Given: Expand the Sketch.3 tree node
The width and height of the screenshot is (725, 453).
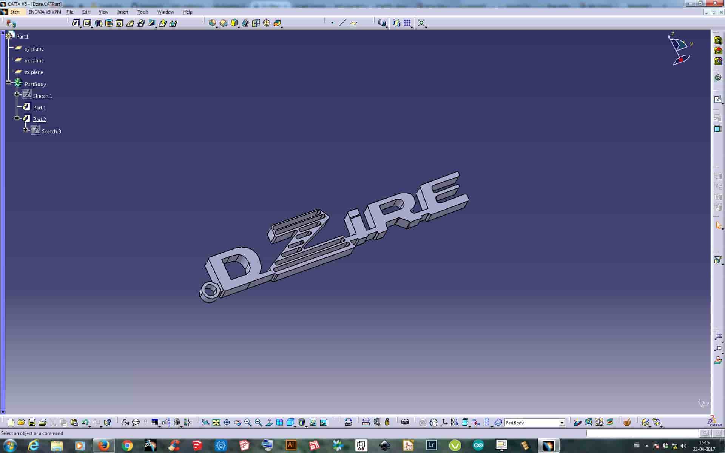Looking at the screenshot, I should [x=26, y=129].
